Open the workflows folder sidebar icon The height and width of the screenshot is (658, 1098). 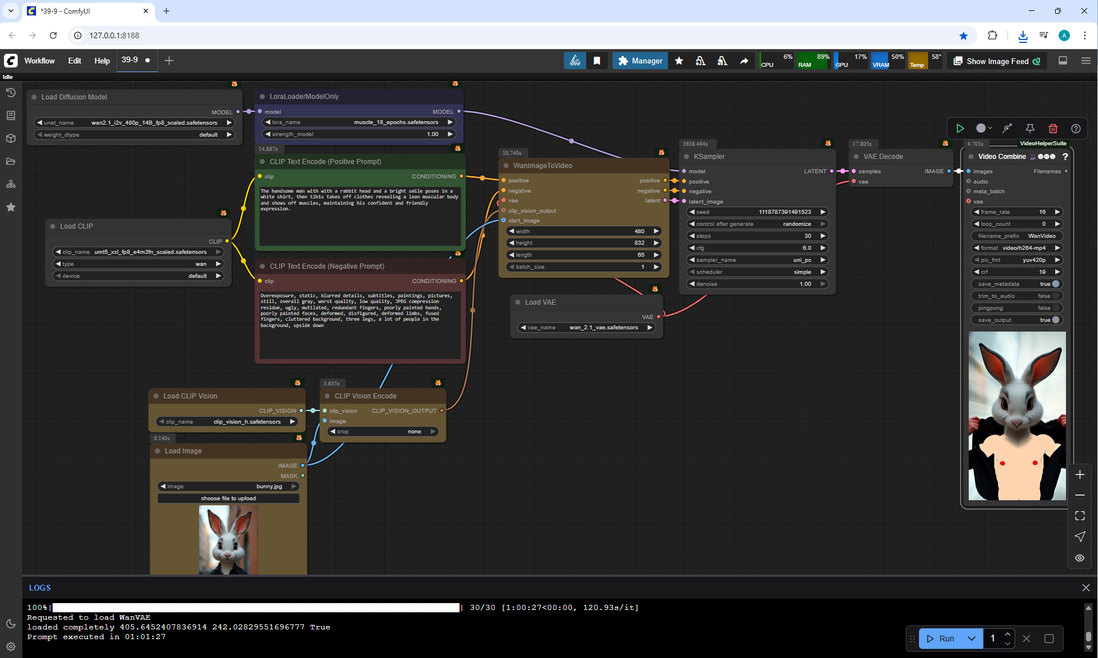coord(10,161)
